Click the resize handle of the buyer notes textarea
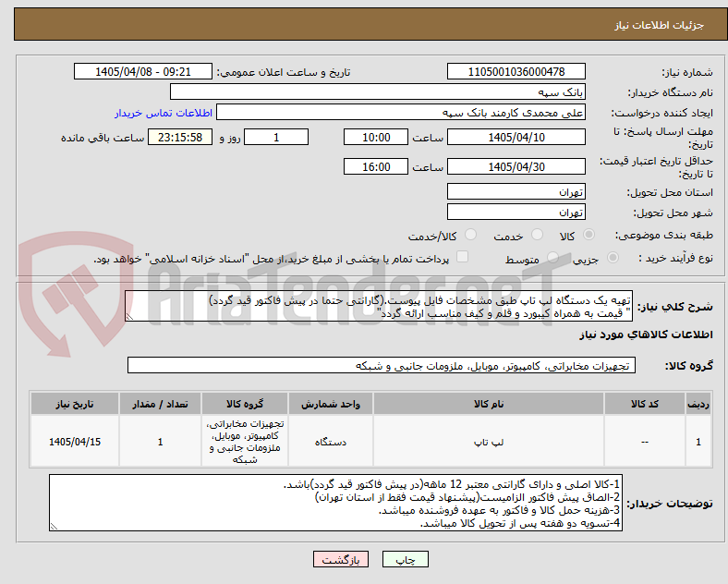Viewport: 728px width, 584px height. click(x=55, y=527)
